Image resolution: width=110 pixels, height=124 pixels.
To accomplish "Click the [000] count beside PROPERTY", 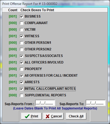I will 13,69.
